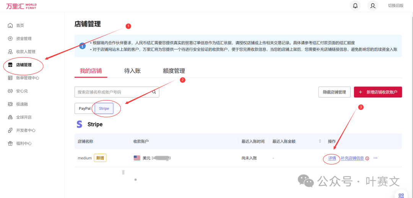Open 资金管理 from the sidebar
This screenshot has height=198, width=413.
click(23, 39)
